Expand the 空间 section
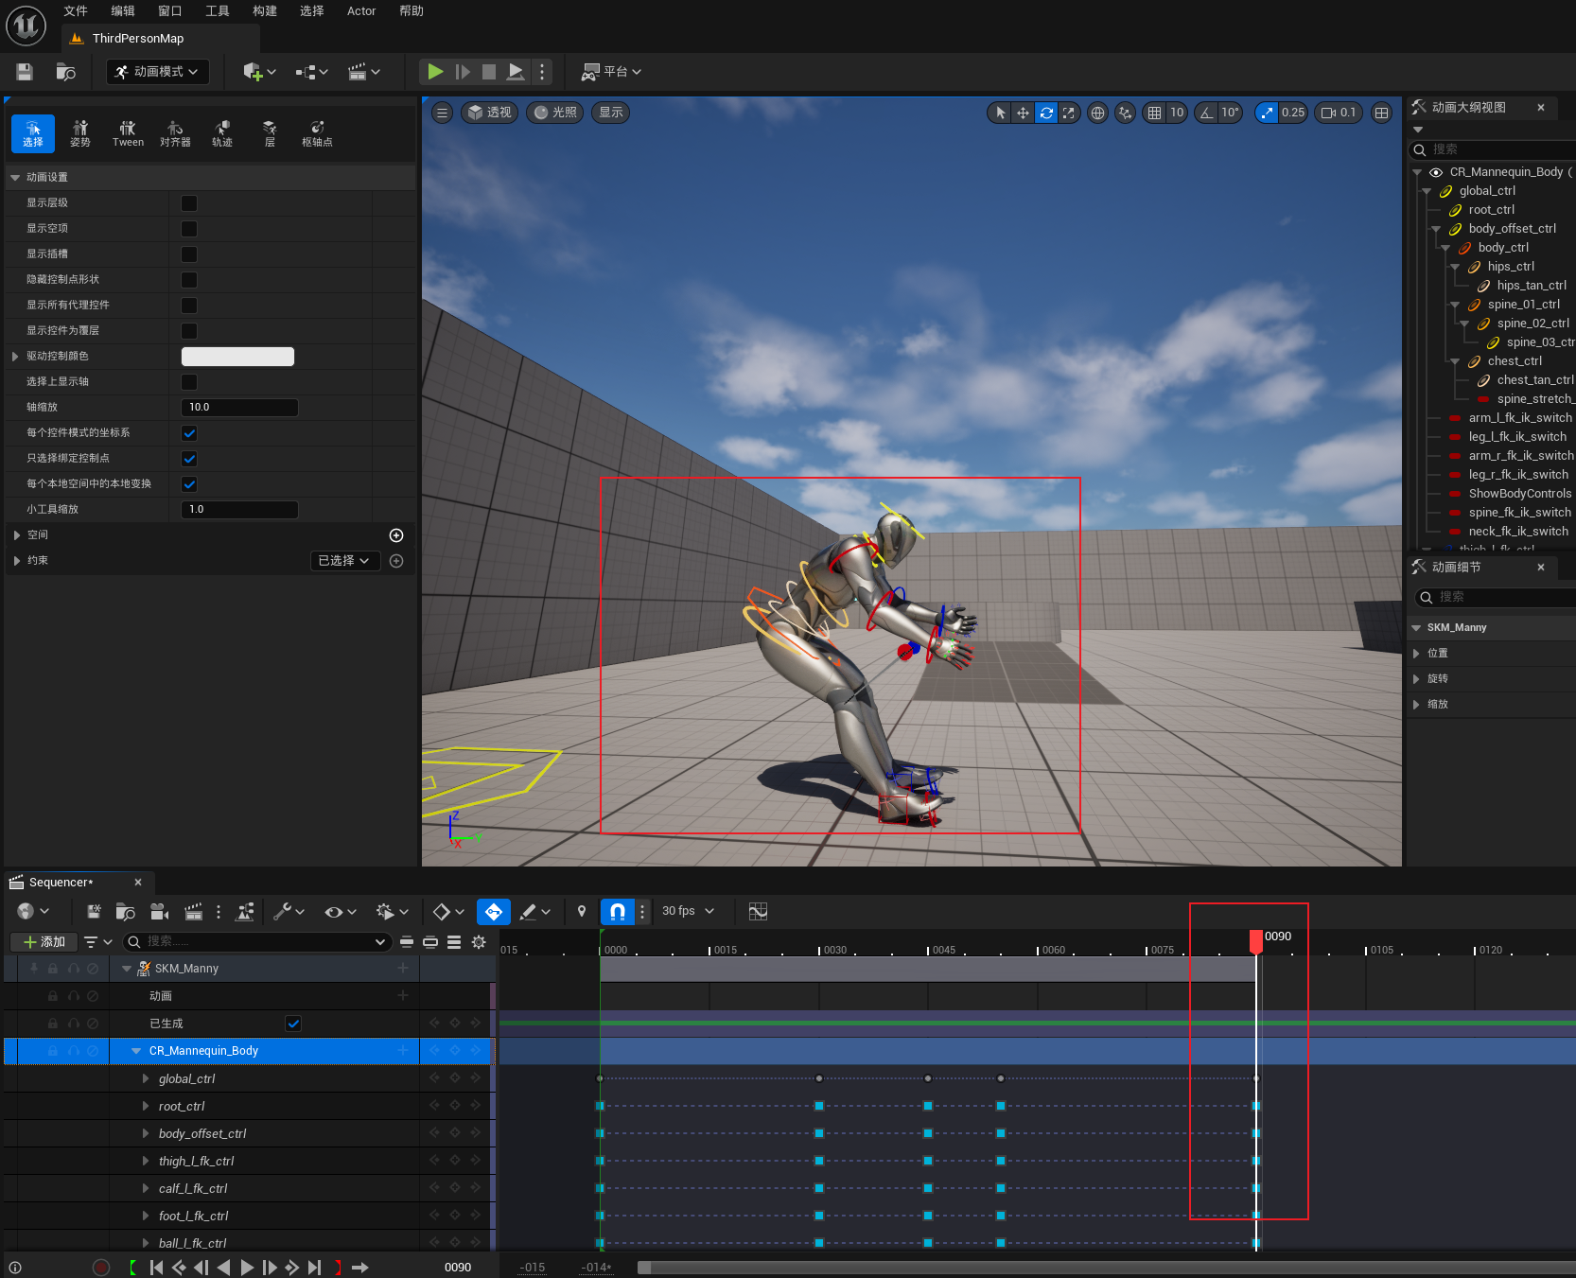The height and width of the screenshot is (1278, 1576). [x=17, y=535]
